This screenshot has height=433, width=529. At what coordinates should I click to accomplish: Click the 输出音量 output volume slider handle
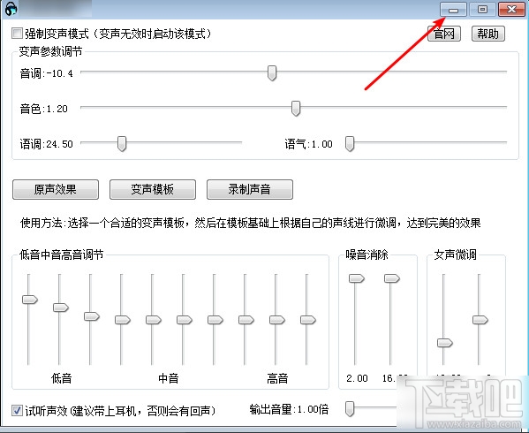click(x=350, y=409)
